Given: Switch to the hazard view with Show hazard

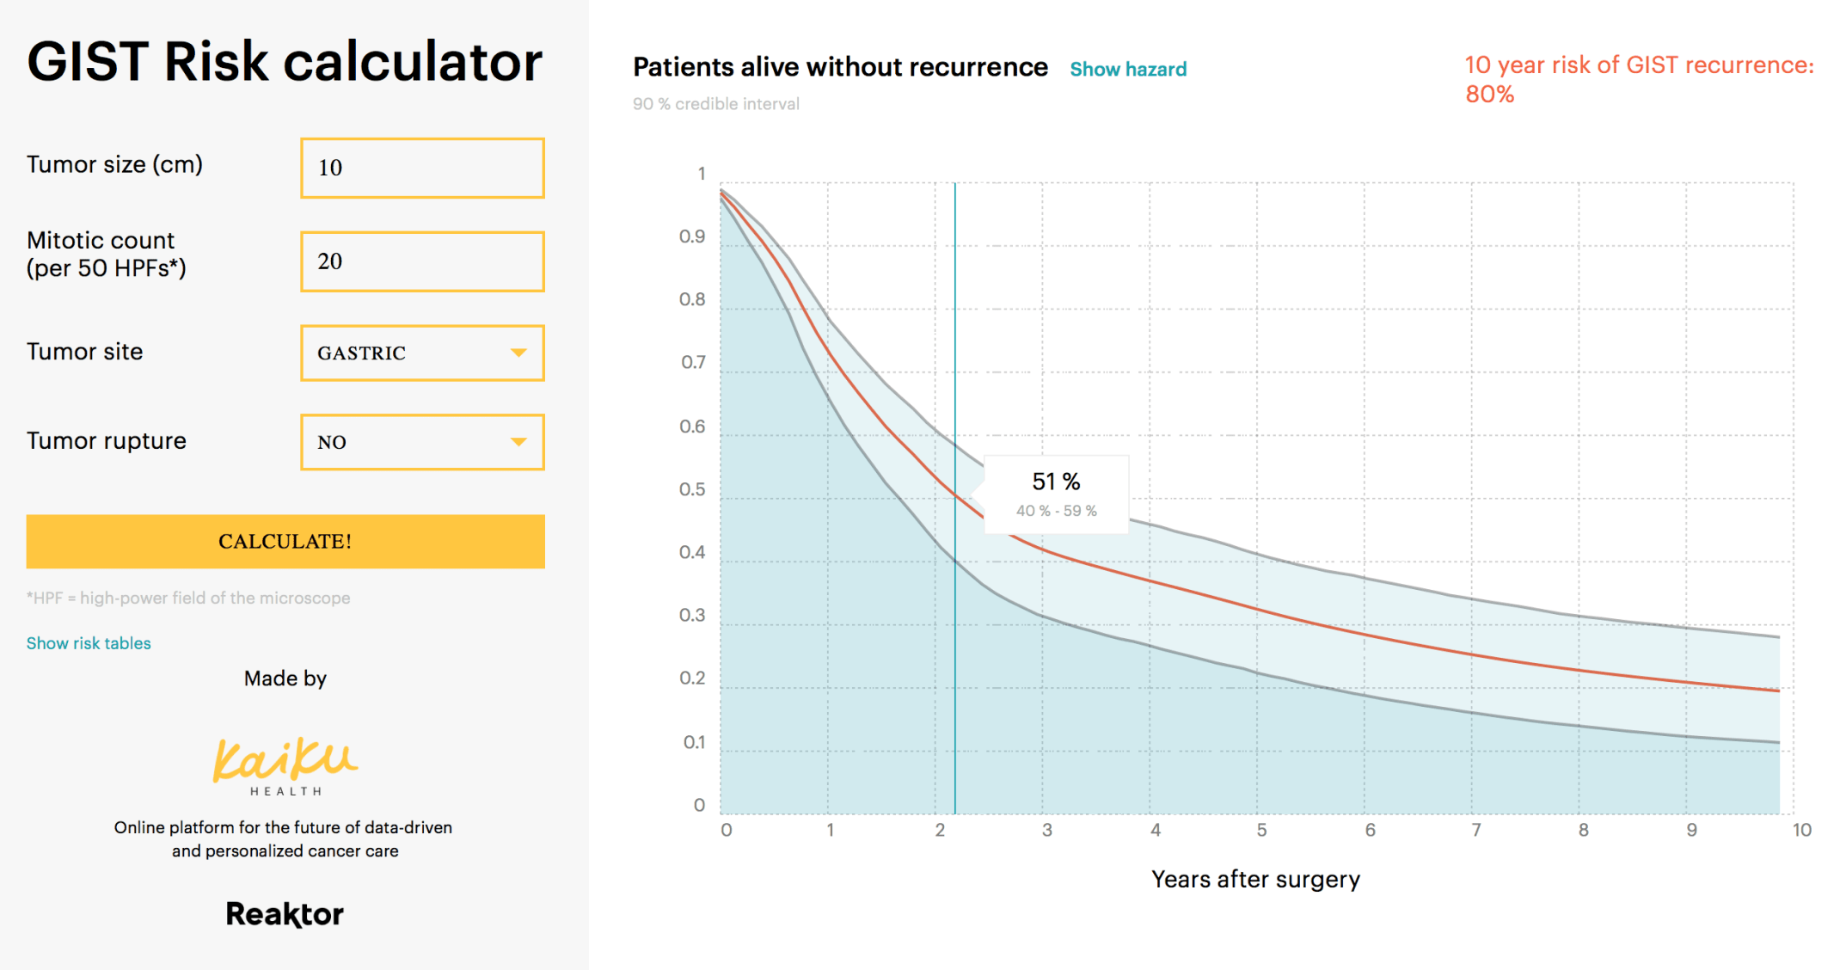Looking at the screenshot, I should click(x=1128, y=69).
